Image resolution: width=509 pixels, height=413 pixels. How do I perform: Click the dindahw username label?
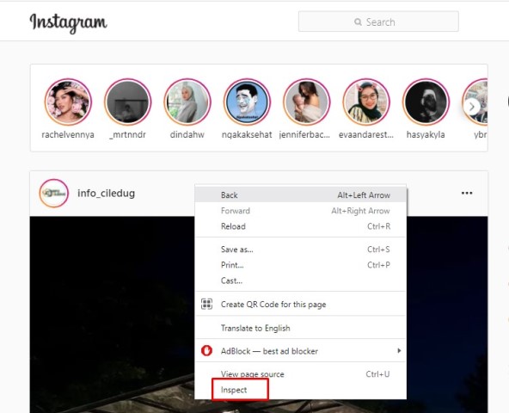click(x=187, y=134)
